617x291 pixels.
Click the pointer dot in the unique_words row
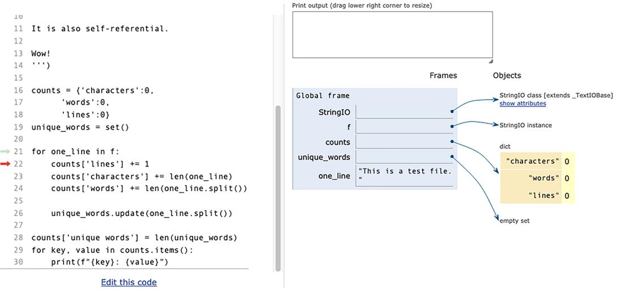pyautogui.click(x=452, y=157)
